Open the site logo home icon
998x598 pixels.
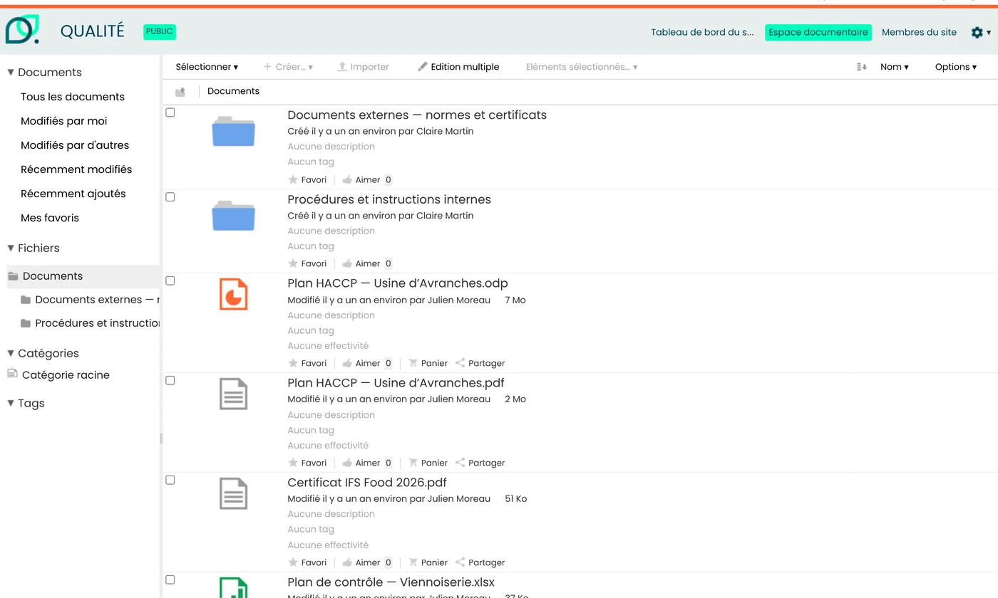pos(22,29)
